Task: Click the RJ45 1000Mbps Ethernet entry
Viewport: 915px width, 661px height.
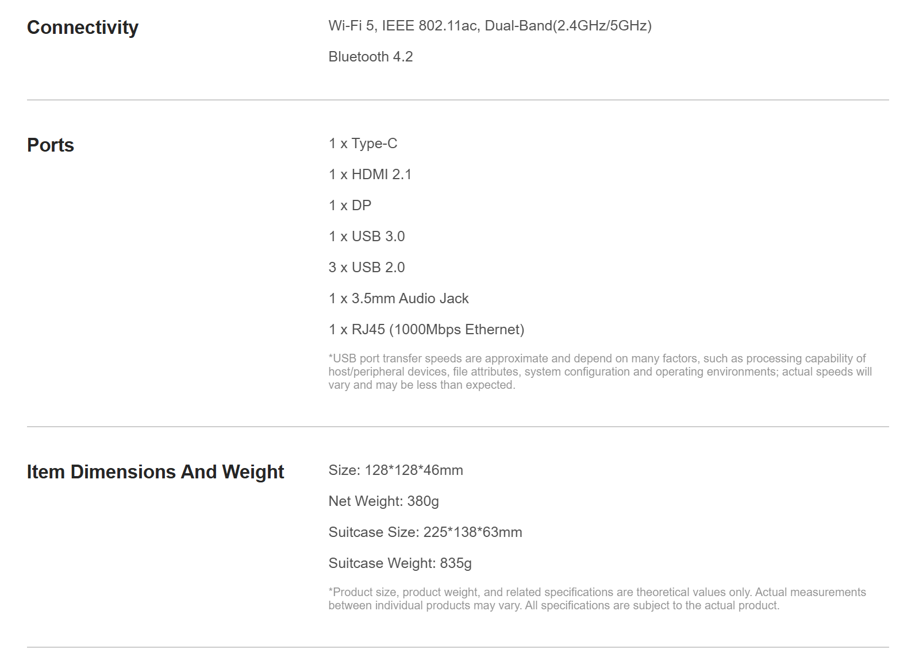Action: (x=426, y=330)
